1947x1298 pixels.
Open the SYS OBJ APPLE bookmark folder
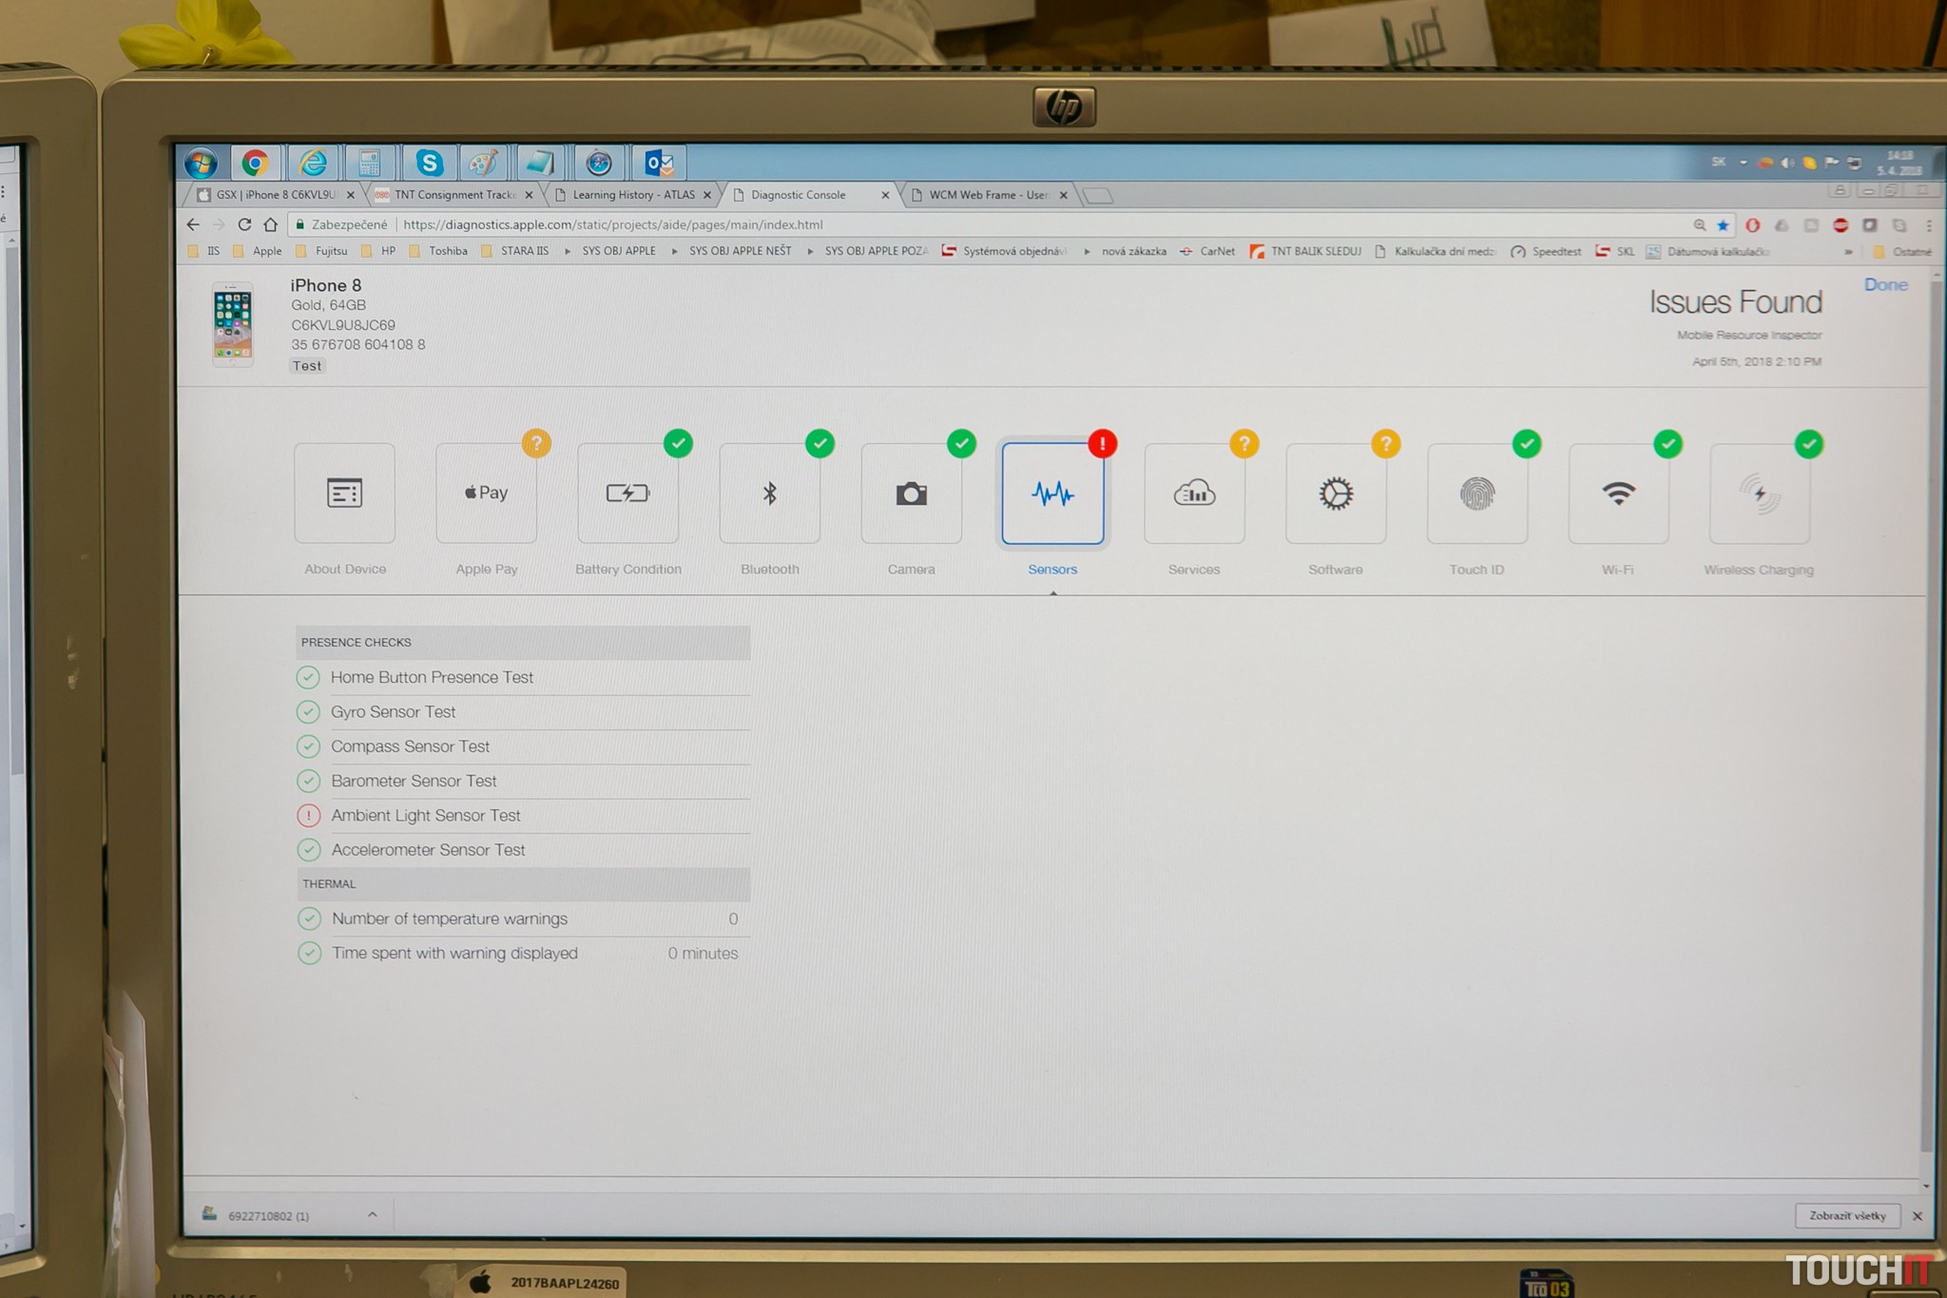618,252
